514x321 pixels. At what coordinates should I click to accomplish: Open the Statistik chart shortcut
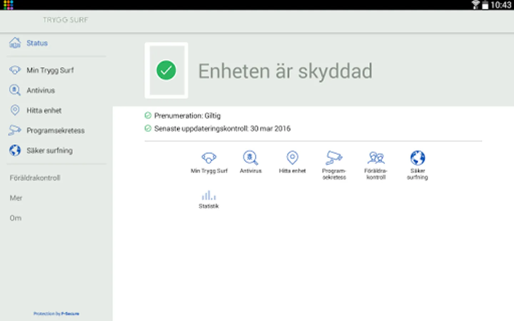coord(209,200)
